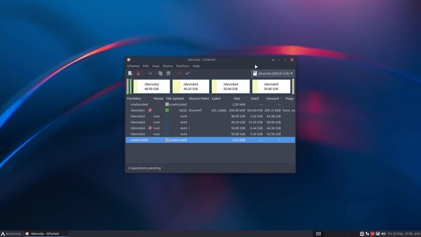
Task: Select the /dev/vda2 48.90 GiB block in disk map
Action: point(152,86)
